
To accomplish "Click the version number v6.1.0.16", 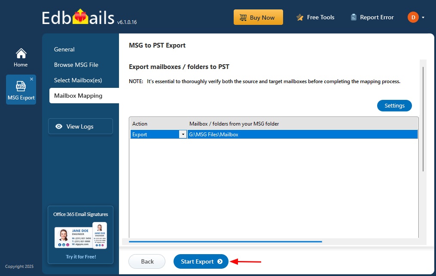I will point(127,22).
